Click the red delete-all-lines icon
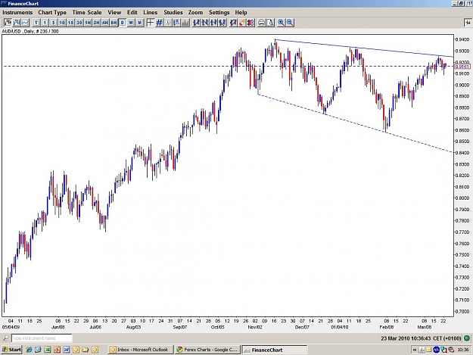Viewport: 473px width, 355px height. [251, 23]
